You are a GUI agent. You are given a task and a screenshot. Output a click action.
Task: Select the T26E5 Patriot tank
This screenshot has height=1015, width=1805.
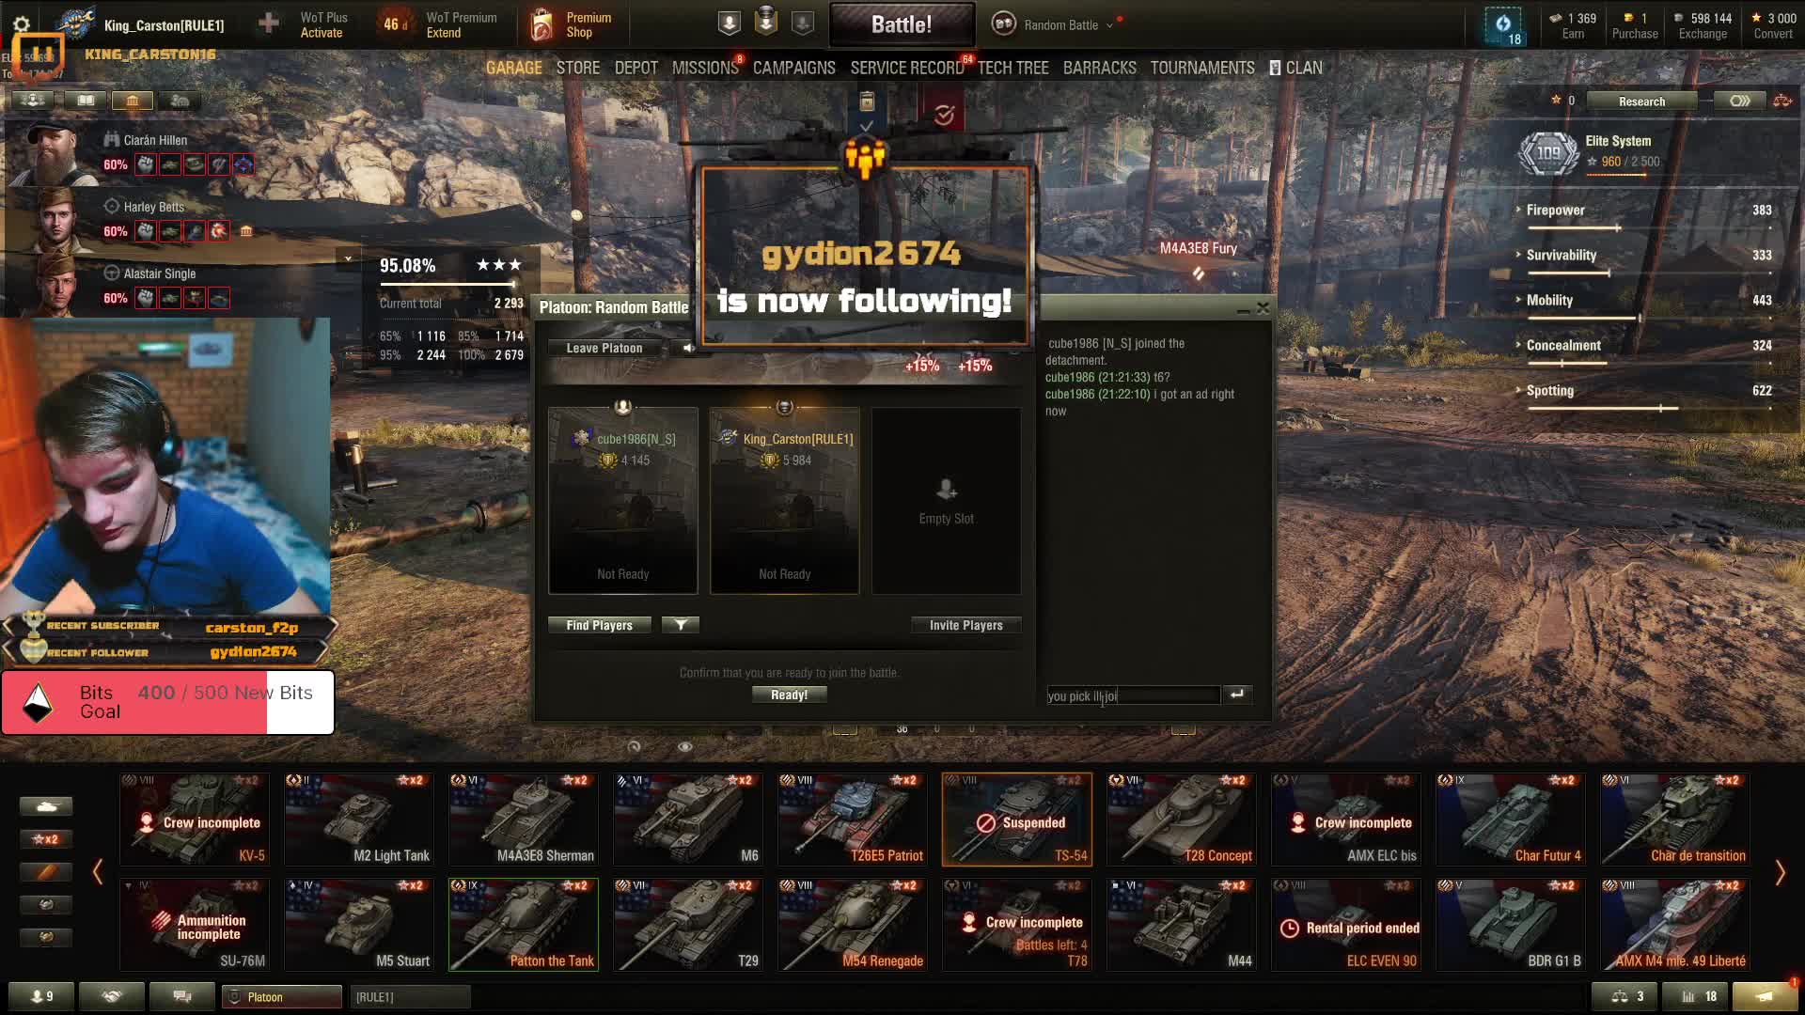click(x=853, y=820)
